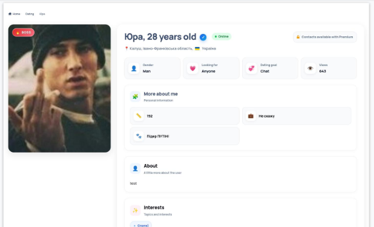Click the Україна country text

point(209,48)
